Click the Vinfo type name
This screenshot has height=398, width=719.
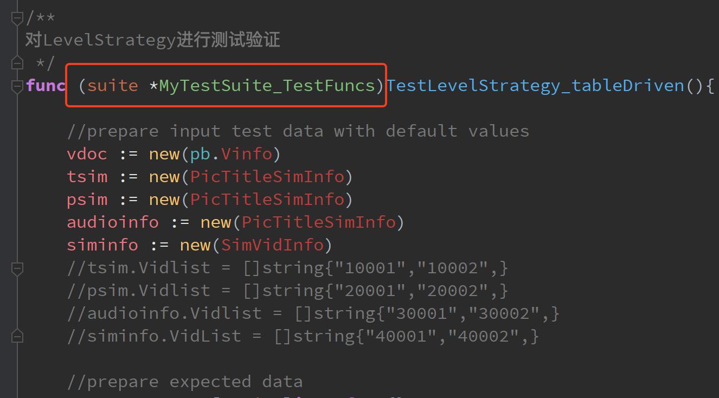[246, 154]
